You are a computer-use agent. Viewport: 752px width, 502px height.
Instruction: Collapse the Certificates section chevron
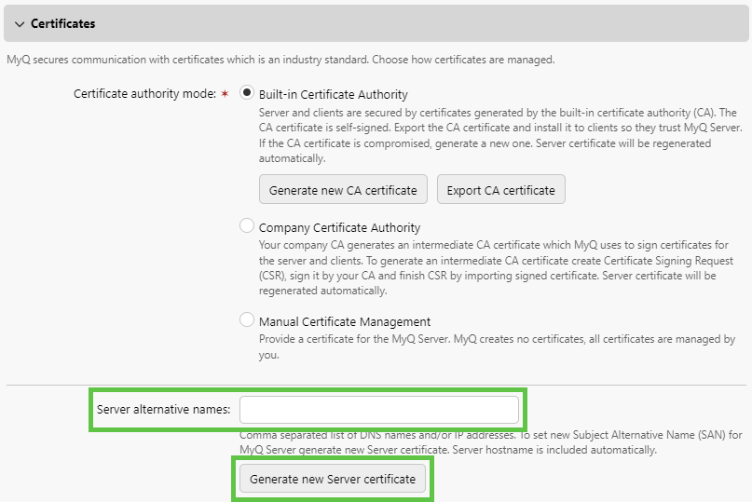coord(19,23)
